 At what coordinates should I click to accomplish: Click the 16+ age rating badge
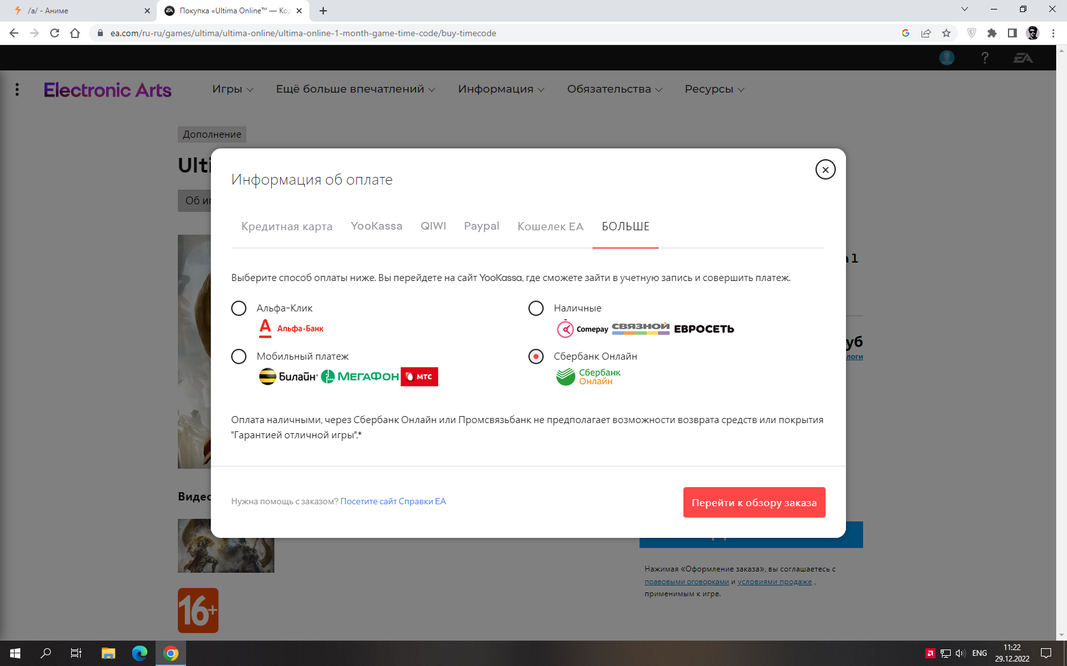coord(198,610)
